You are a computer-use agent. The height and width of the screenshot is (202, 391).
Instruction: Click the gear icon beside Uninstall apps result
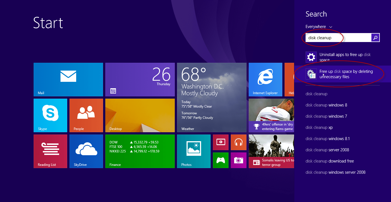click(x=311, y=57)
